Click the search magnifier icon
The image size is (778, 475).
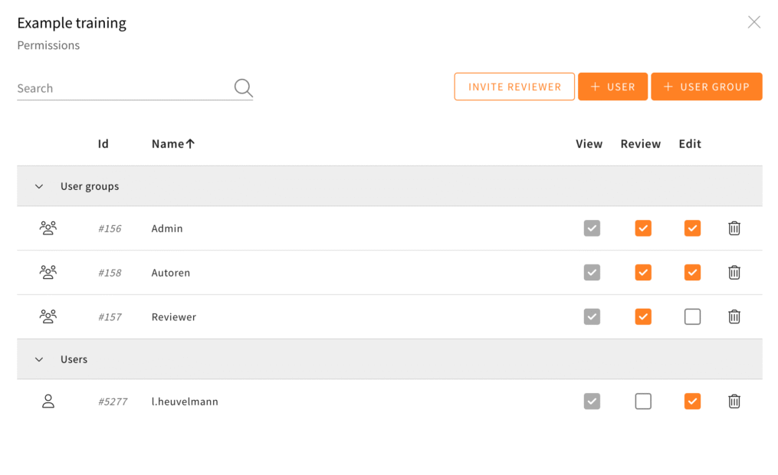pyautogui.click(x=243, y=88)
